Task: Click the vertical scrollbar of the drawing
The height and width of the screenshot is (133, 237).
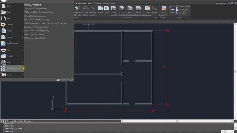Action: [x=235, y=71]
